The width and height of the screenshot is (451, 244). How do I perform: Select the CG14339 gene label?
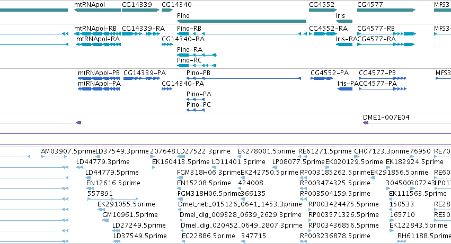(137, 5)
